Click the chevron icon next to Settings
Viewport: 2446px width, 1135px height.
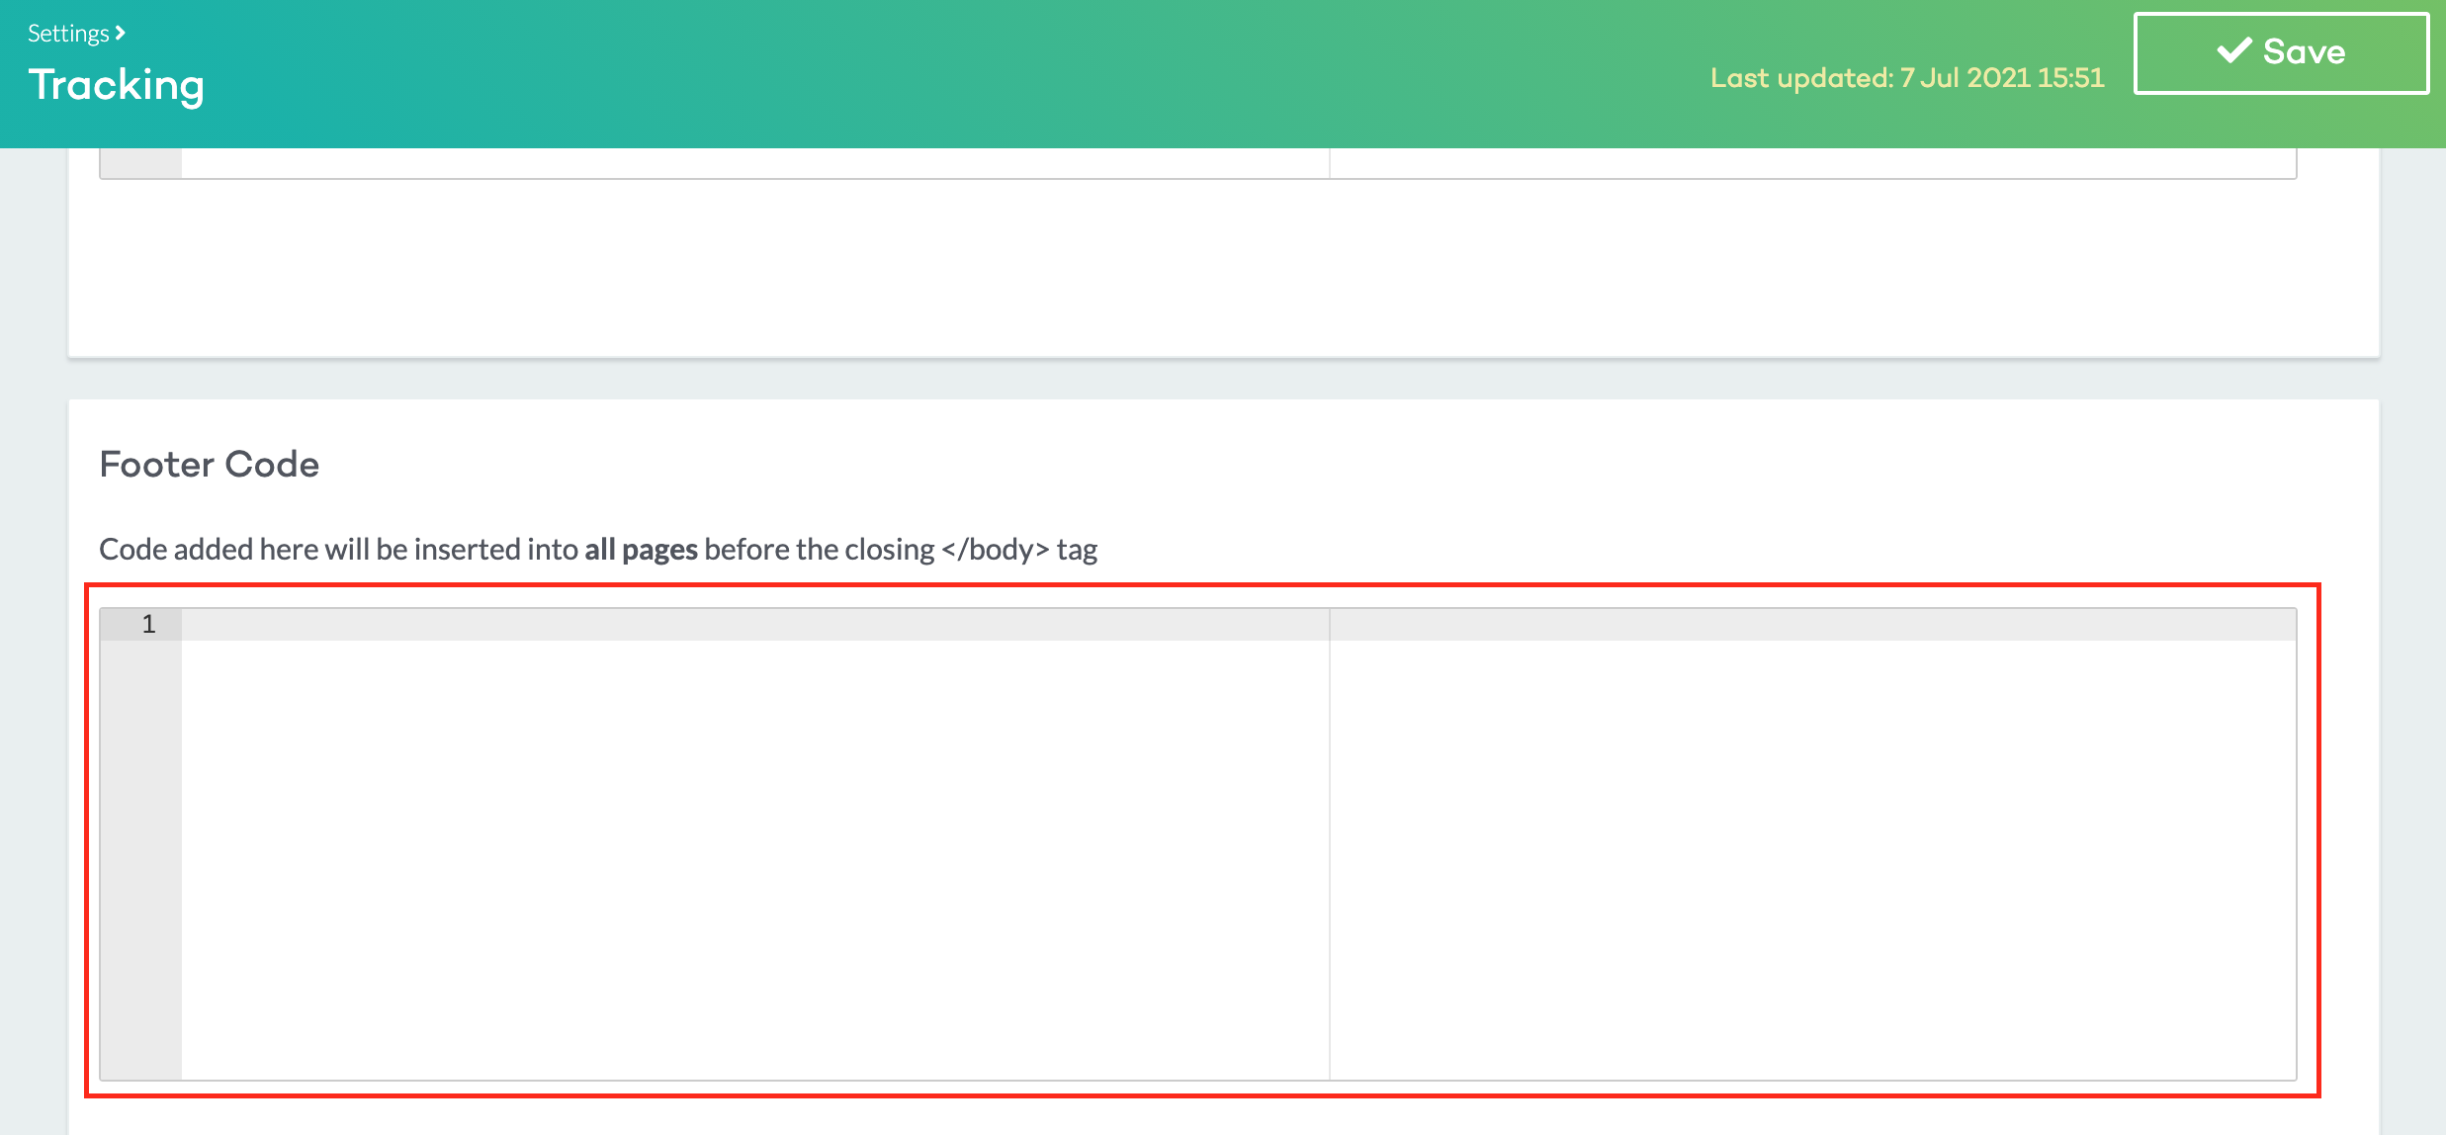point(121,34)
